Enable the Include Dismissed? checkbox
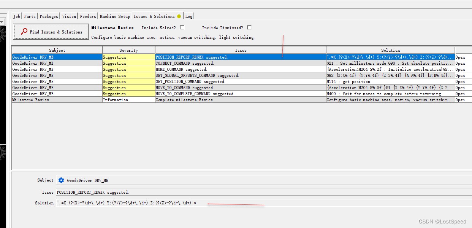The width and height of the screenshot is (472, 228). (249, 27)
